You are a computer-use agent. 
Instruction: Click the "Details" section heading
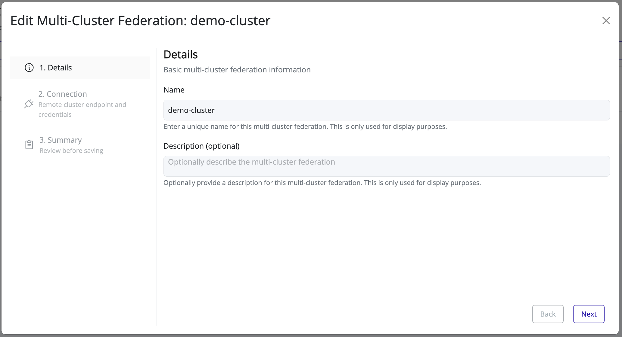[x=181, y=55]
